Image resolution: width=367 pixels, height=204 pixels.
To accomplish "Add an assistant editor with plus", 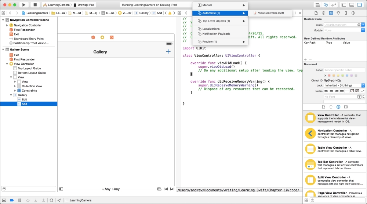I will (295, 13).
